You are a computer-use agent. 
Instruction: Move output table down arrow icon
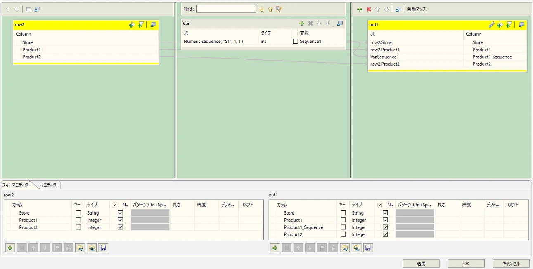(386, 9)
